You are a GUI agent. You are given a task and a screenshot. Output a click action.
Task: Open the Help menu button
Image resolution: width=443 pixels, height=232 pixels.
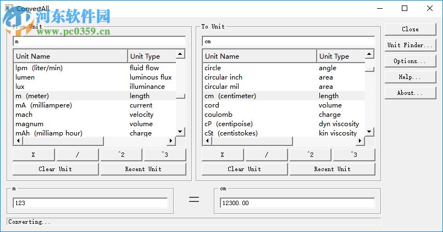410,77
